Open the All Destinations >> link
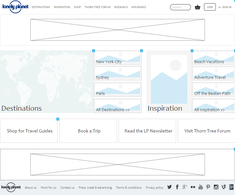The image size is (235, 195). click(118, 106)
